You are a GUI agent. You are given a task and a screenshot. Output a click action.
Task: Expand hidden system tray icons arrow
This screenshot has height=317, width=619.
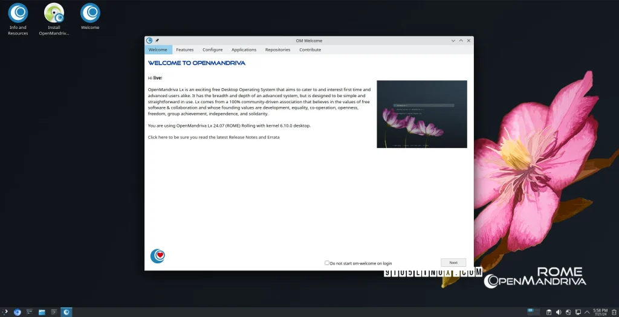coord(588,312)
